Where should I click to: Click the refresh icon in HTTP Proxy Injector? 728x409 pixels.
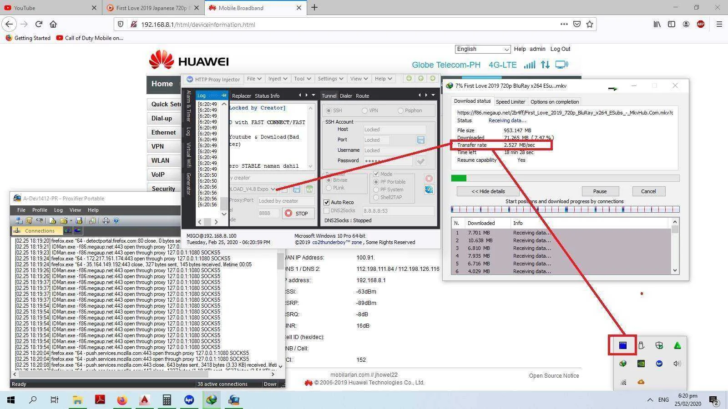click(429, 190)
